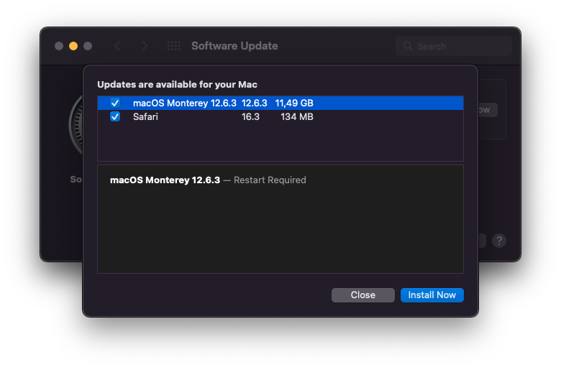This screenshot has width=561, height=370.
Task: Uncheck the Safari update checkbox
Action: click(115, 116)
